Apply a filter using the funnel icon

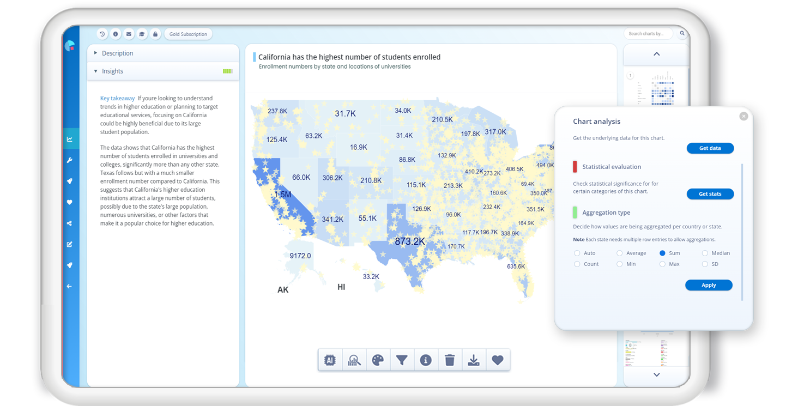pyautogui.click(x=402, y=360)
